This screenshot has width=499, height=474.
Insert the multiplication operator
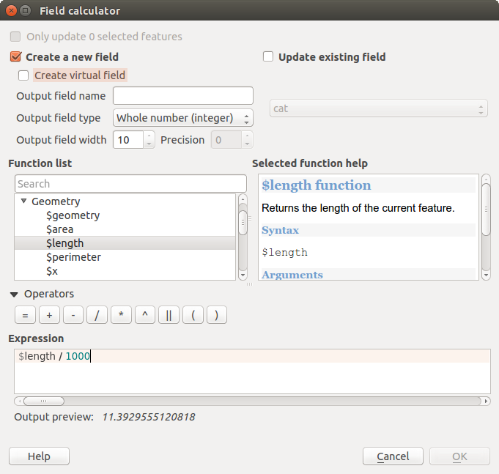pos(121,315)
